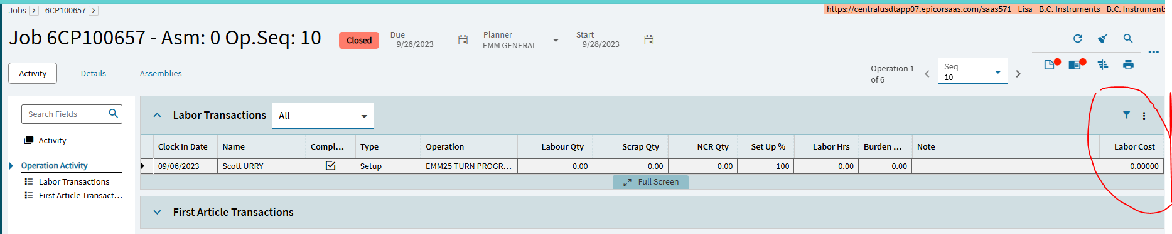Image resolution: width=1172 pixels, height=234 pixels.
Task: Switch to the Details tab
Action: pyautogui.click(x=93, y=74)
